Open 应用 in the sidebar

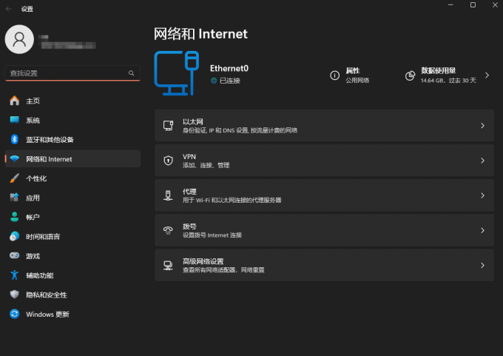coord(72,198)
